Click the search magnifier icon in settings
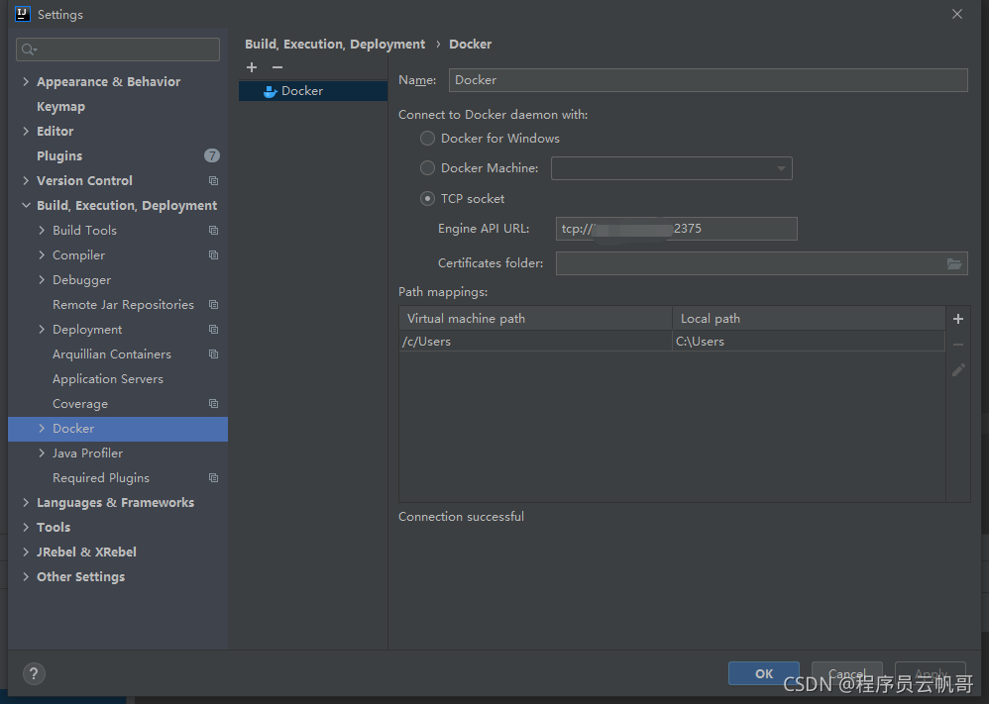The width and height of the screenshot is (989, 704). tap(29, 50)
